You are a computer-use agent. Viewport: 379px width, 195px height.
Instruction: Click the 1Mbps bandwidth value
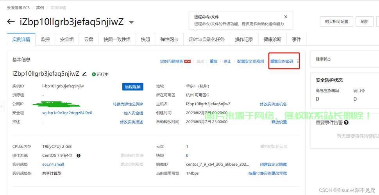click(x=192, y=173)
